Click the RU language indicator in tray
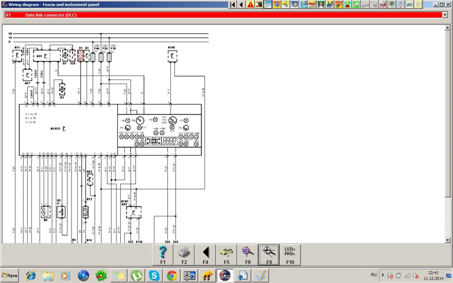 [x=374, y=275]
